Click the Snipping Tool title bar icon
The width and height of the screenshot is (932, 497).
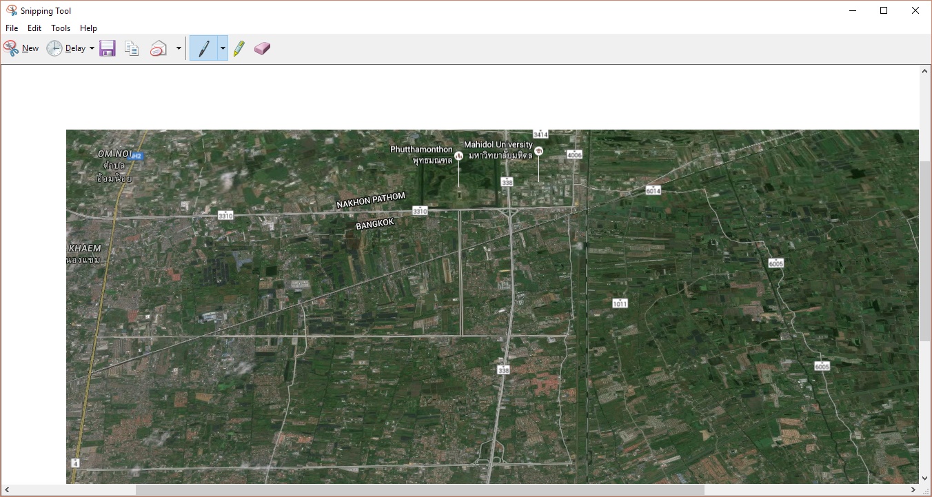[x=11, y=10]
